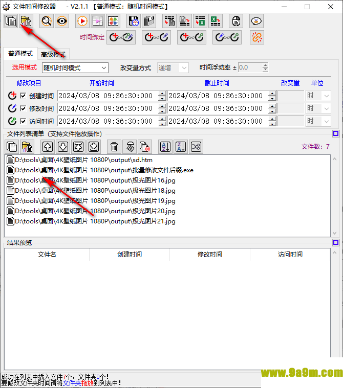
Task: Move selected file to bottom of list
Action: (x=94, y=147)
